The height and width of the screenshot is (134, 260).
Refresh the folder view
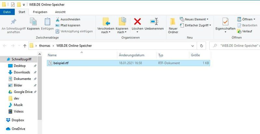tap(201, 46)
